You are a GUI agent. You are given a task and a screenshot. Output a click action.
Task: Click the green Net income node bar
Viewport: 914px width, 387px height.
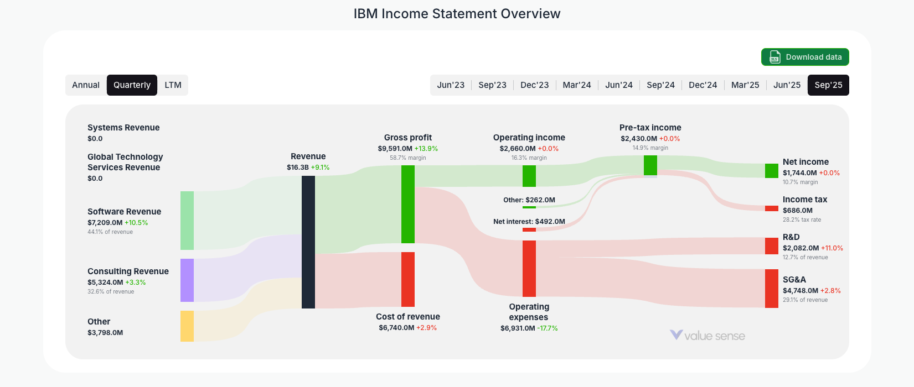click(x=771, y=171)
